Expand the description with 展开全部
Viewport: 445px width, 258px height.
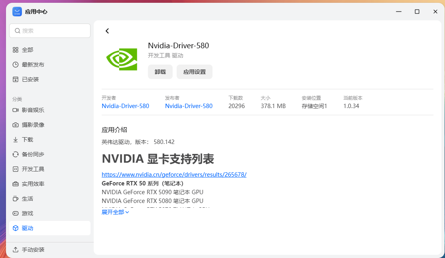(115, 212)
